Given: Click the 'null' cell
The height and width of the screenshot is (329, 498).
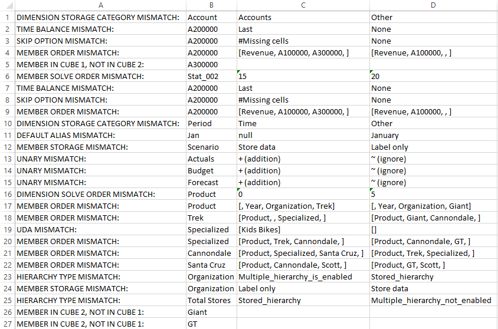Looking at the screenshot, I should 303,136.
